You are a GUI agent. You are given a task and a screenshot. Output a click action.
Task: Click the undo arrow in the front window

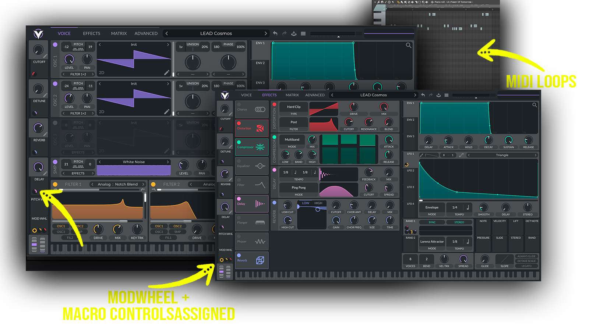(x=423, y=95)
